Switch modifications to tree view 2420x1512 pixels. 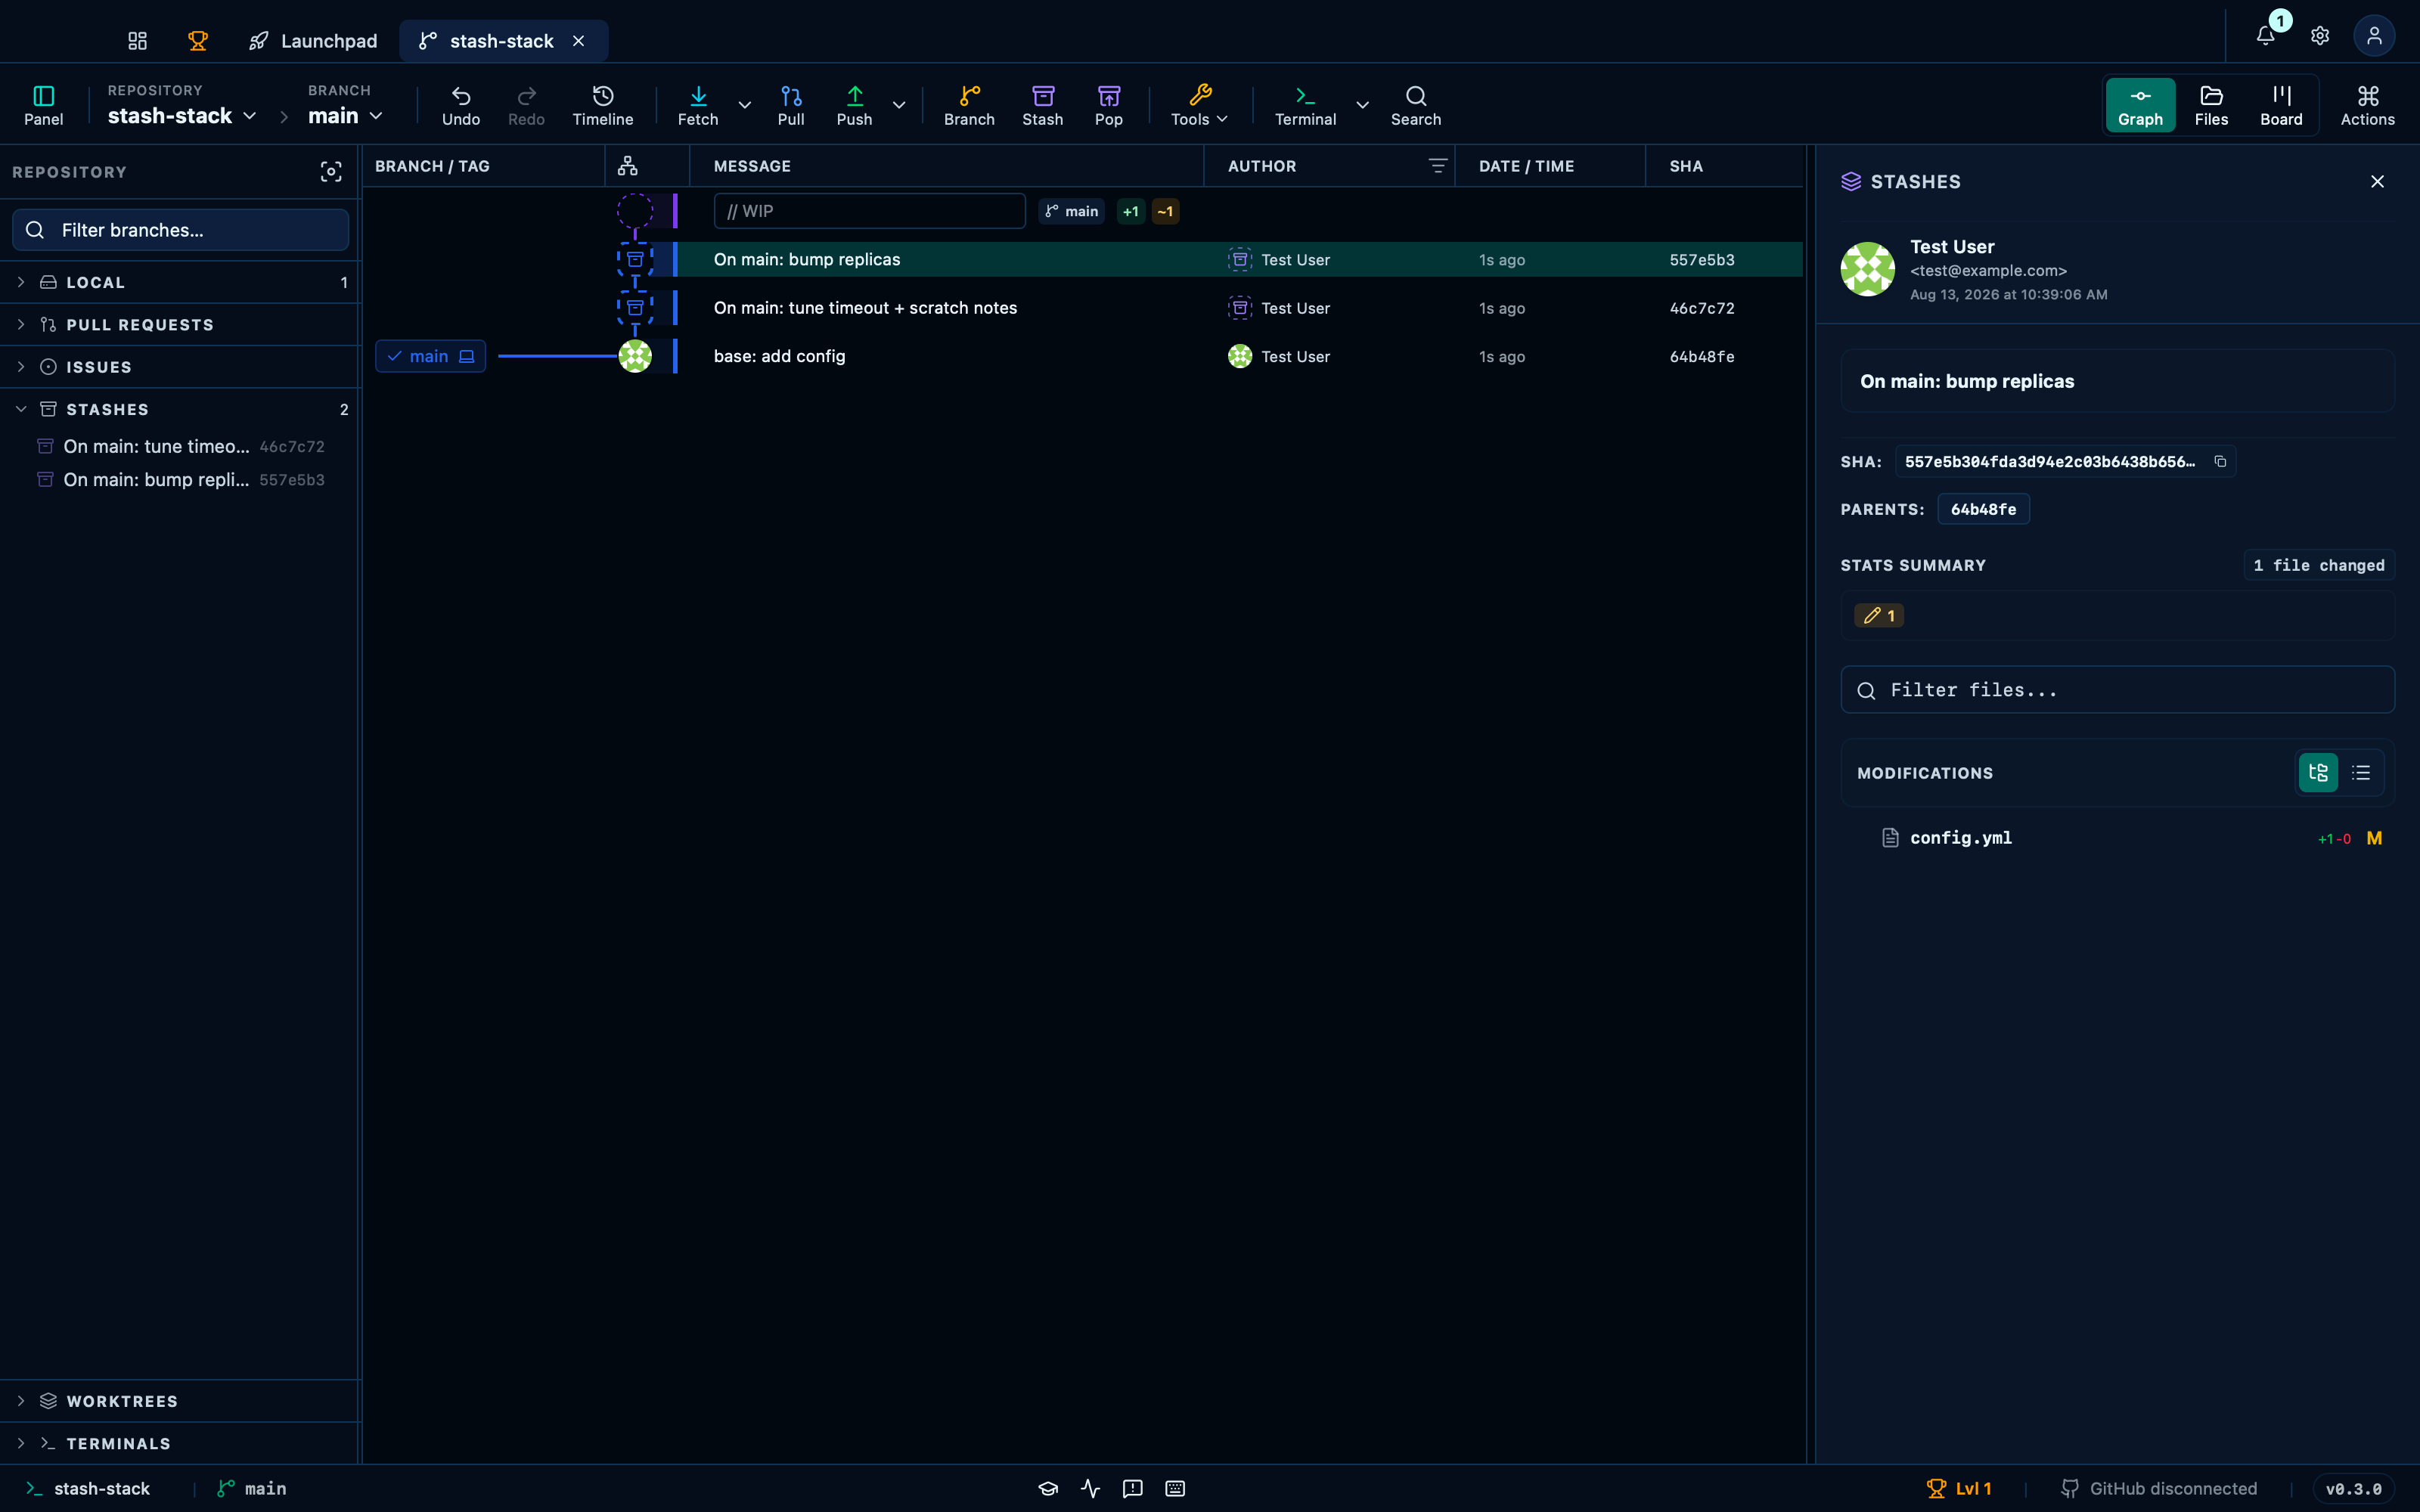[2318, 773]
